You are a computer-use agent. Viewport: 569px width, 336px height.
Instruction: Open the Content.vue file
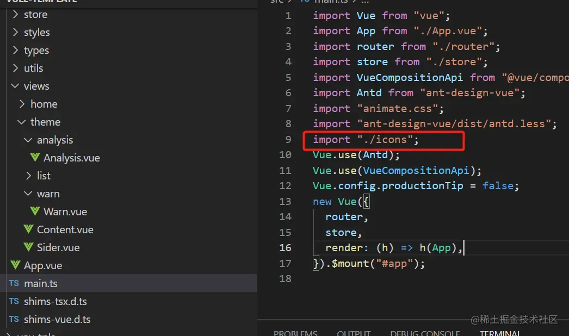[65, 229]
